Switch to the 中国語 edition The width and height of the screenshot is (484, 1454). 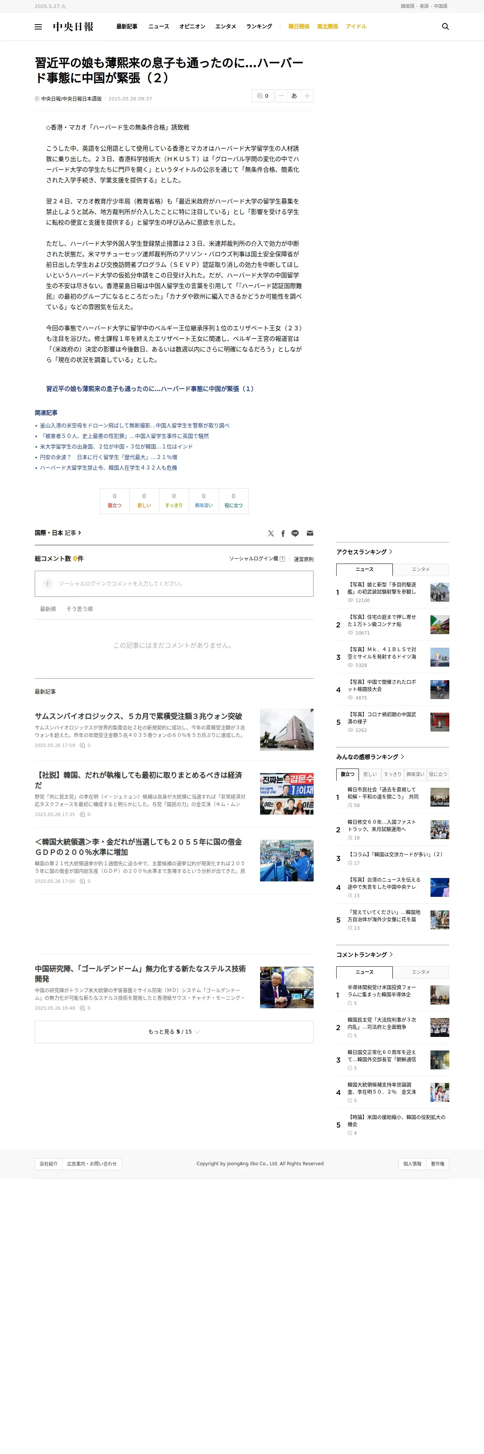coord(441,6)
